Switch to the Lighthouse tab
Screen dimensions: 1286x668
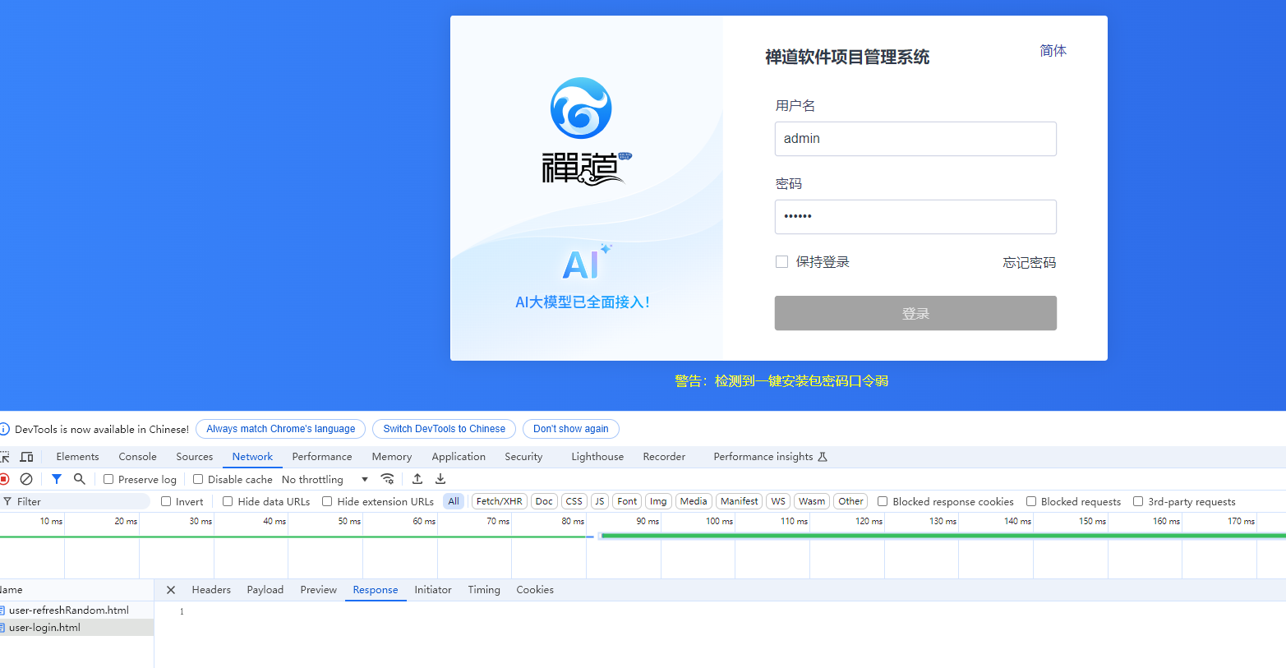click(597, 457)
